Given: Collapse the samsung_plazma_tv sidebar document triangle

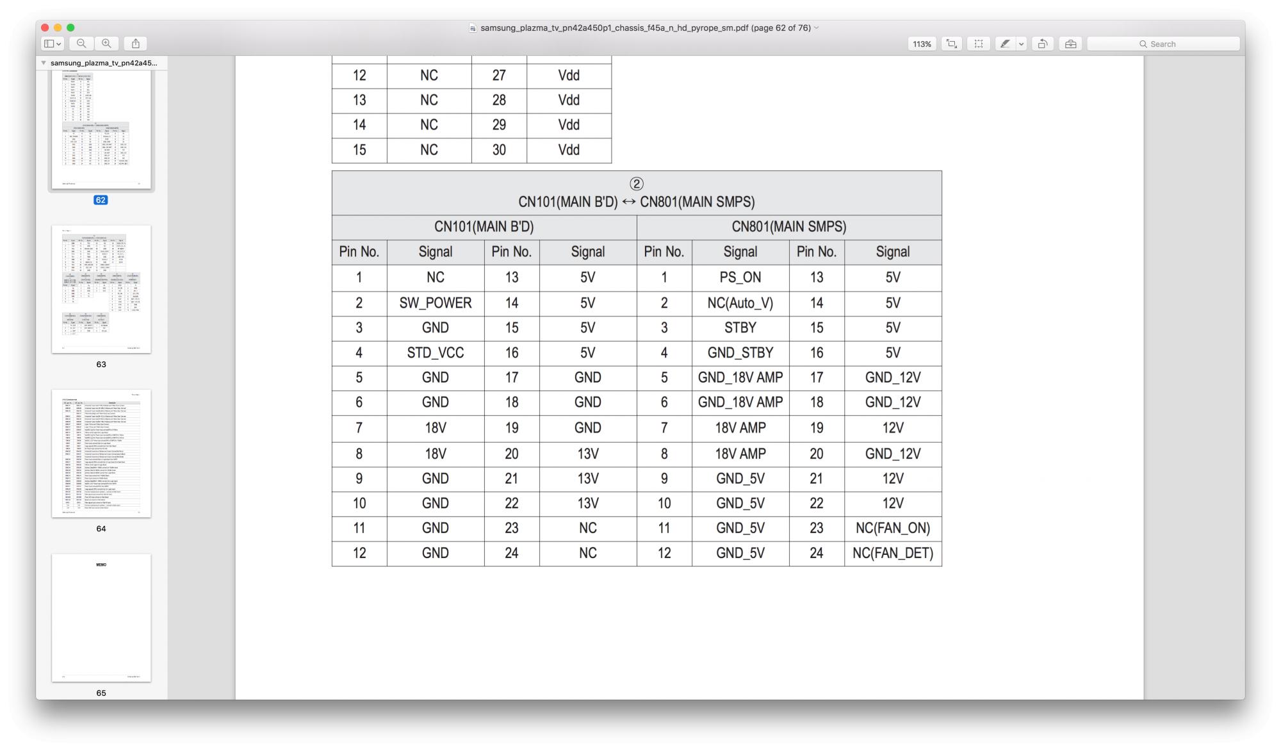Looking at the screenshot, I should pyautogui.click(x=43, y=63).
